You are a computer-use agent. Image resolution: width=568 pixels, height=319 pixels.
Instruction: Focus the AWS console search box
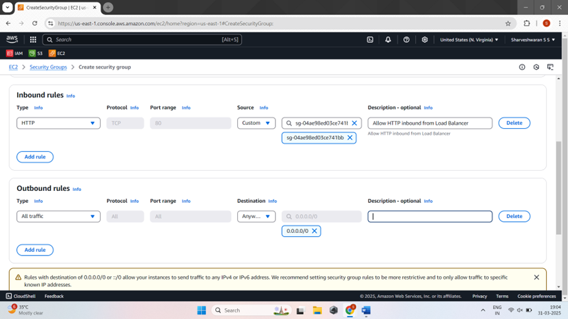142,40
